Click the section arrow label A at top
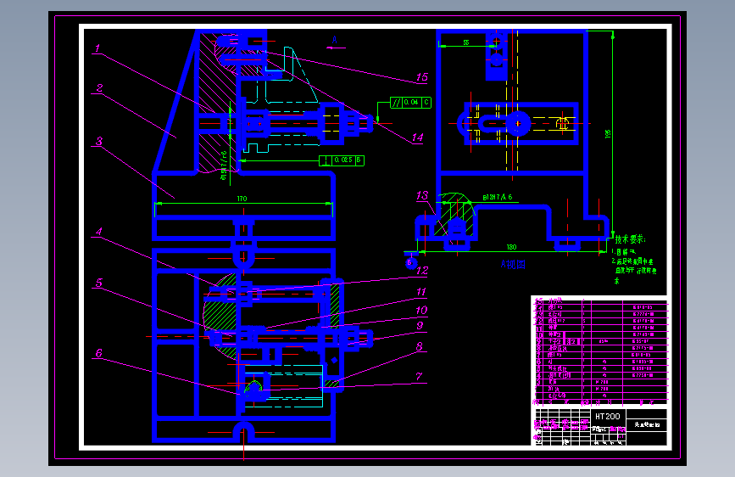Viewport: 735px width, 477px height. click(335, 41)
